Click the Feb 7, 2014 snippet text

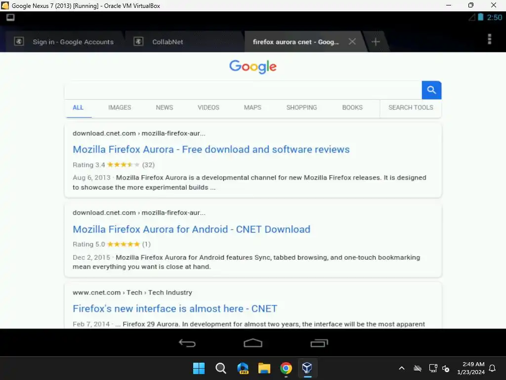point(249,324)
